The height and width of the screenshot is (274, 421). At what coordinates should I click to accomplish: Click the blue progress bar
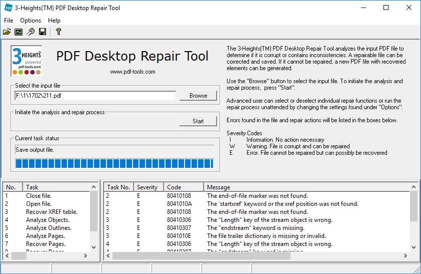[114, 163]
